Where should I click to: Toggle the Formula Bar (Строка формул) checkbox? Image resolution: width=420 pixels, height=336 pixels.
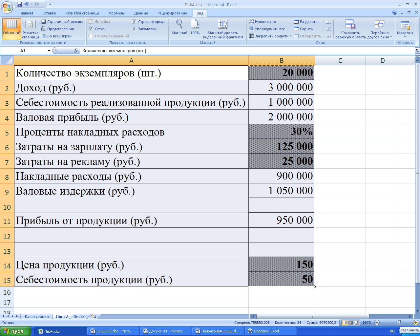pos(134,22)
